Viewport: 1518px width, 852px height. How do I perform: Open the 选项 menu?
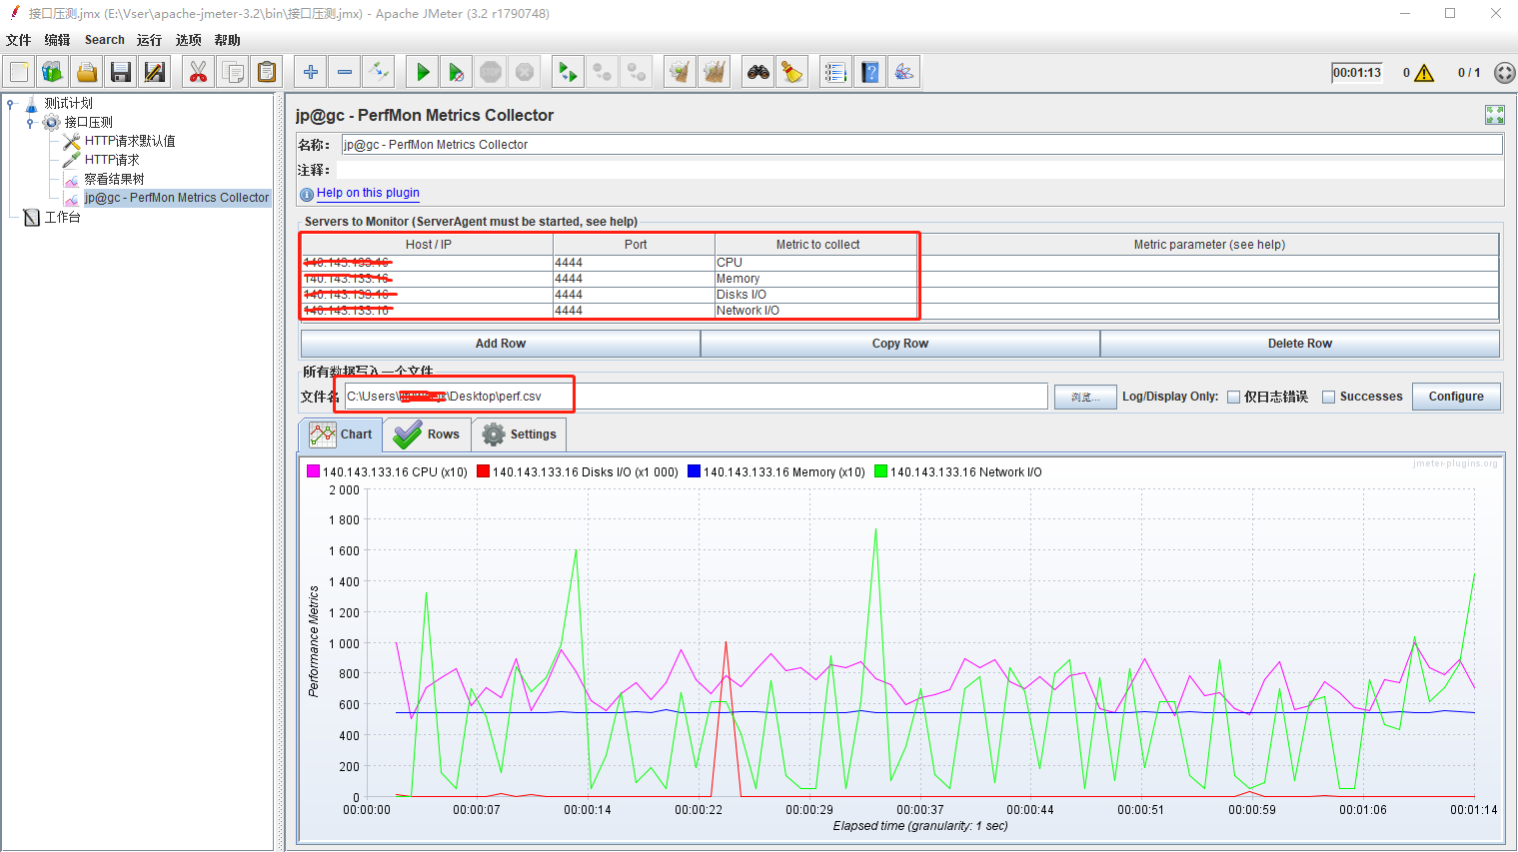click(188, 40)
